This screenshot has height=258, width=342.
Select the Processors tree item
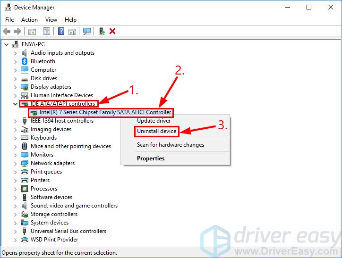(x=44, y=189)
